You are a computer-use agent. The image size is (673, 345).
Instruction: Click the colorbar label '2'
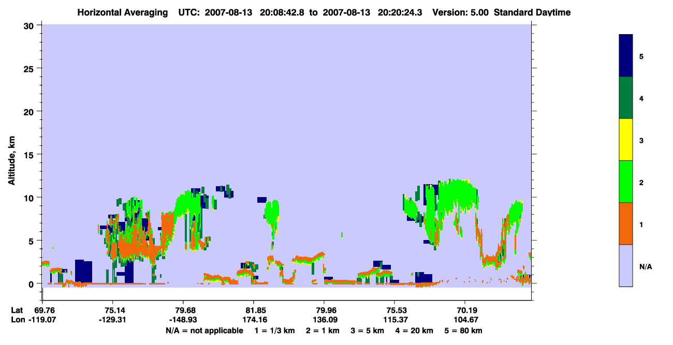click(641, 182)
